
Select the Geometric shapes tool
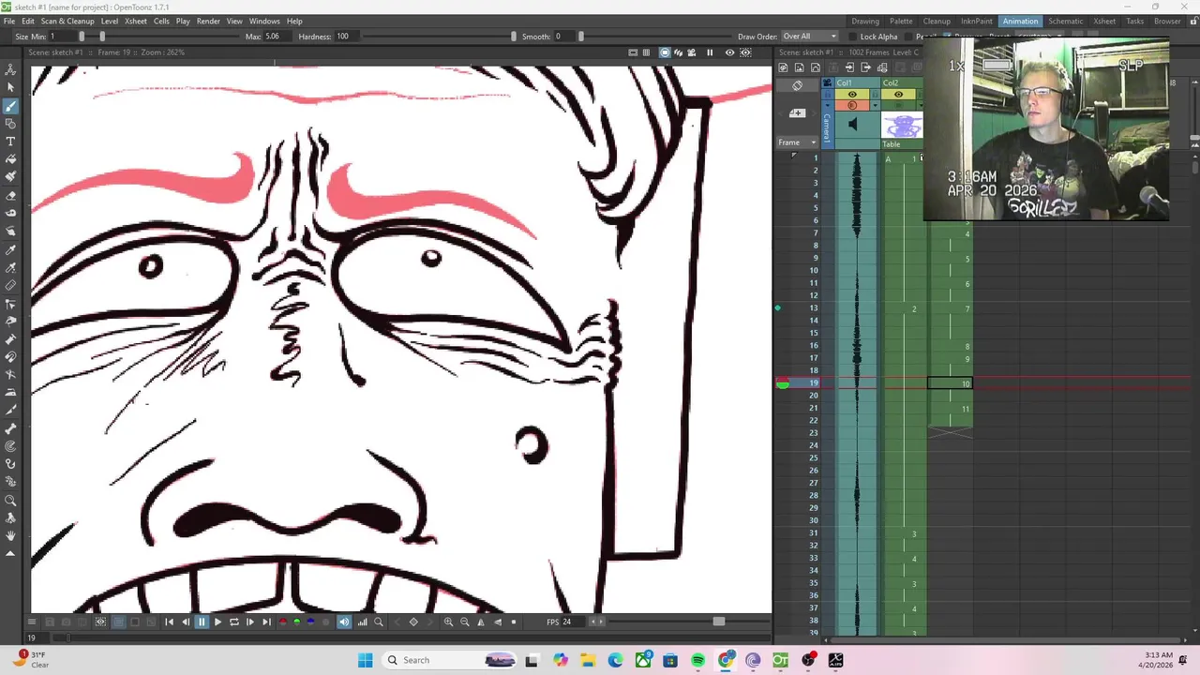[10, 124]
